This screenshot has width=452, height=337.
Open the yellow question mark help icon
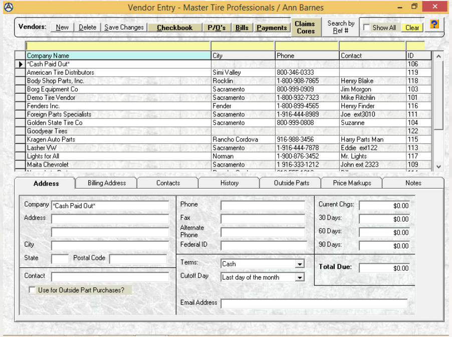pos(434,24)
